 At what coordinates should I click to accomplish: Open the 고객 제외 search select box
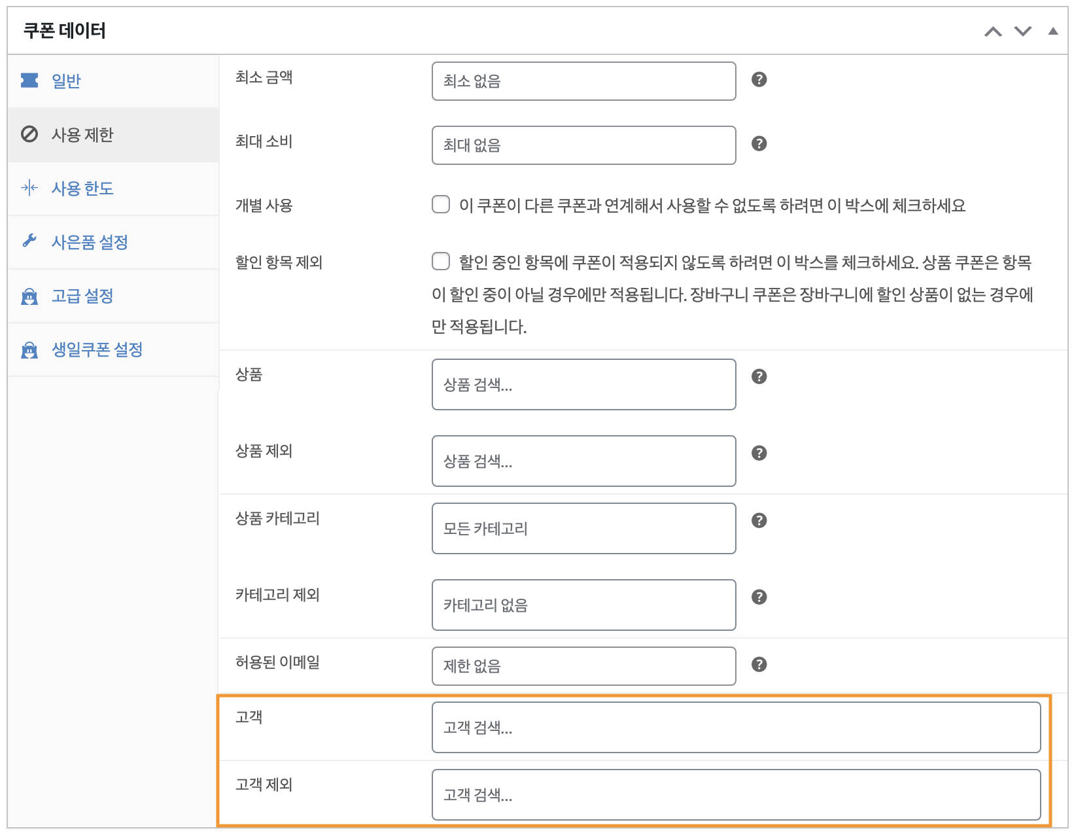click(736, 794)
